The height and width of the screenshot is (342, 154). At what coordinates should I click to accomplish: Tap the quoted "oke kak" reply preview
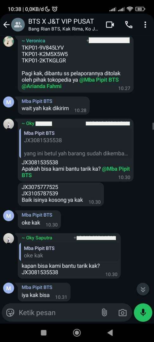(x=69, y=252)
